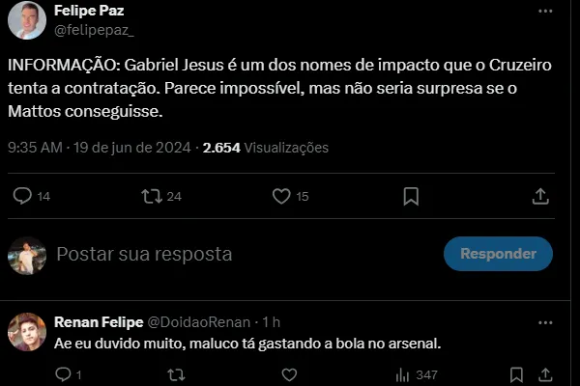Reply to Felipe Paz's main tweet
The image size is (580, 386).
tap(23, 196)
